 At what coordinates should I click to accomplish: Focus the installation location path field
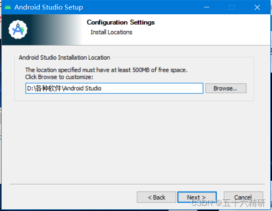[x=114, y=88]
